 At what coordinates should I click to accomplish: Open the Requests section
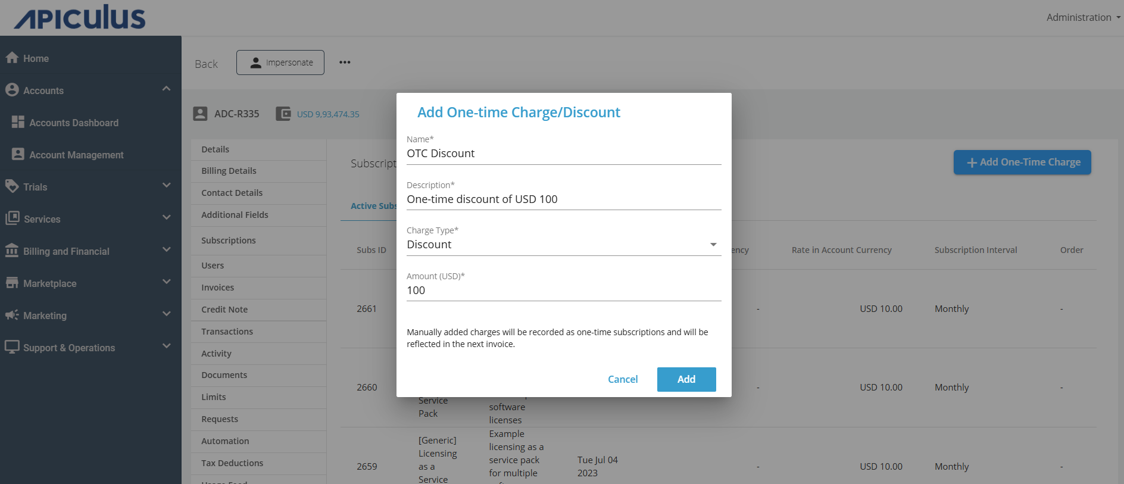pos(258,419)
